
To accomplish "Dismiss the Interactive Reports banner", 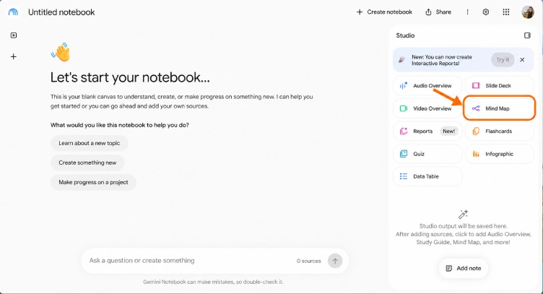I will (x=522, y=60).
